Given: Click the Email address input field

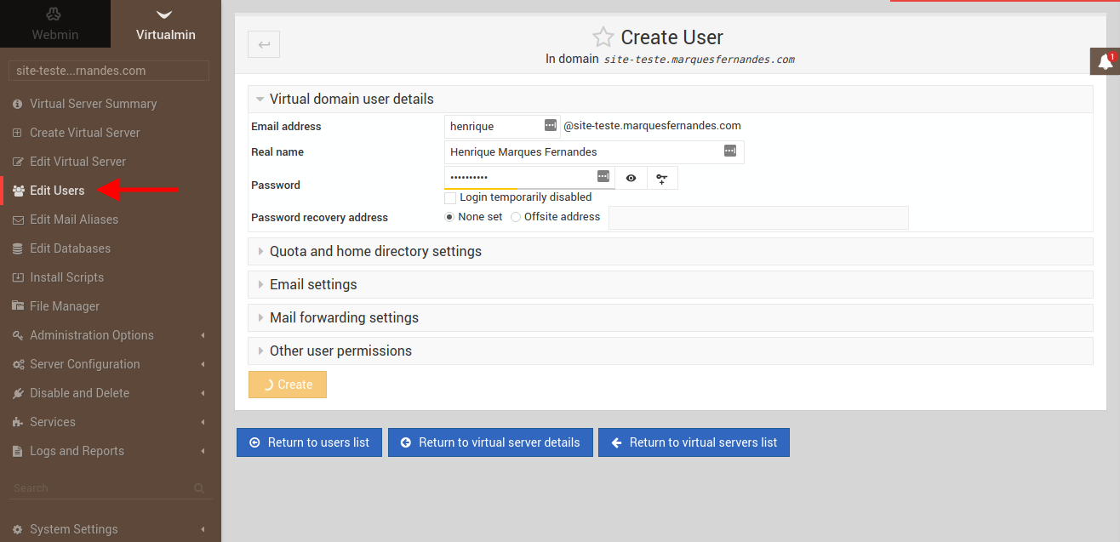Looking at the screenshot, I should 502,126.
